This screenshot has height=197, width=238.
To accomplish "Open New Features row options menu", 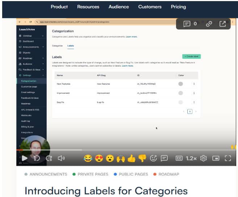I will tap(194, 84).
